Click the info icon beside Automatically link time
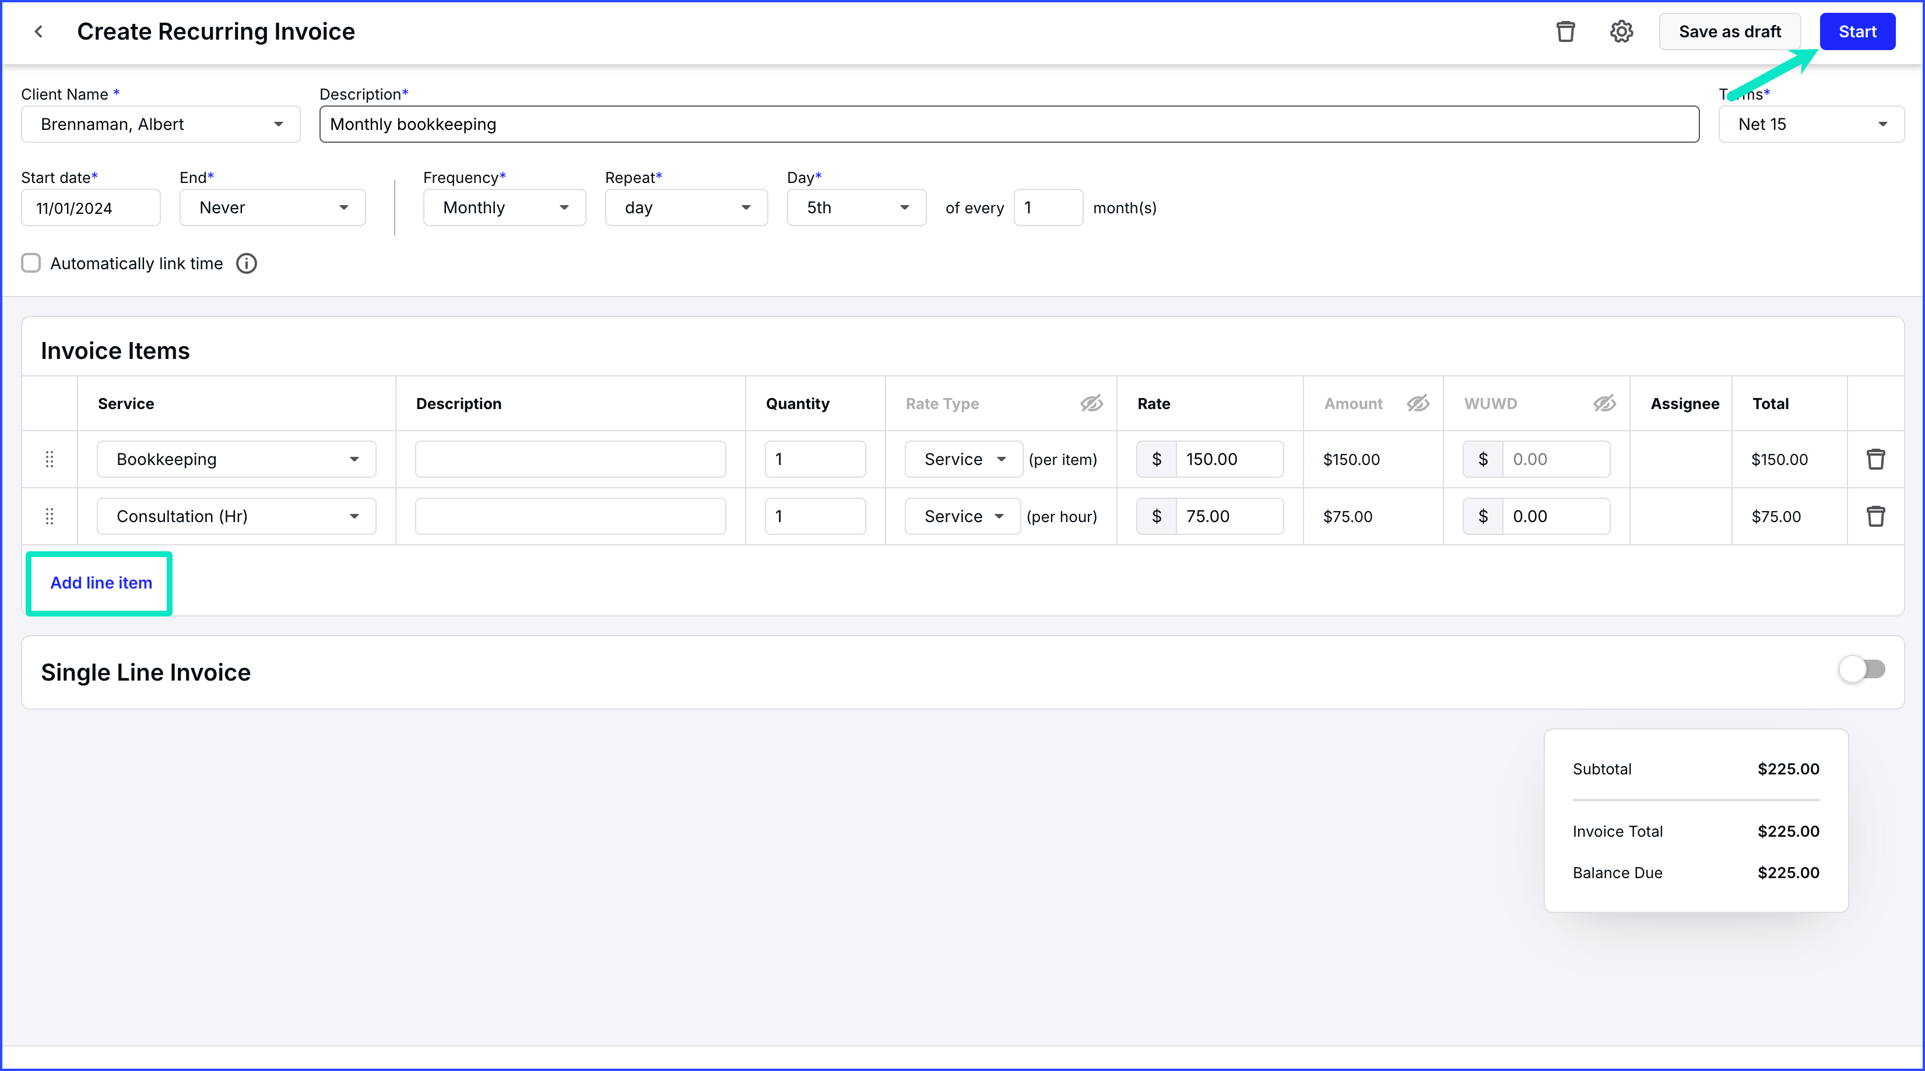Viewport: 1925px width, 1071px height. tap(246, 263)
